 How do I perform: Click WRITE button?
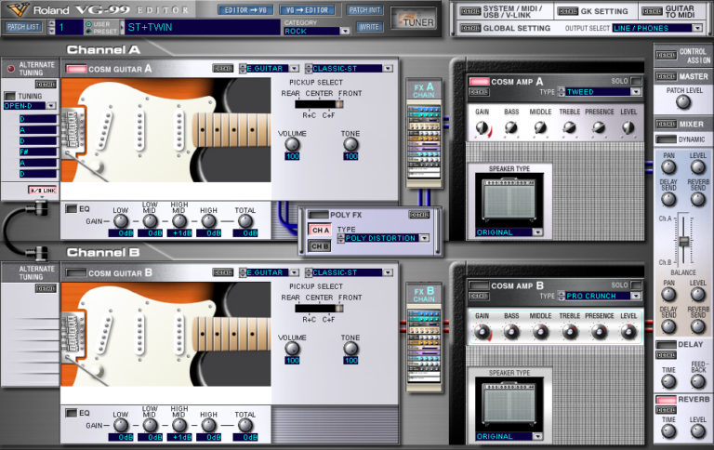[x=369, y=27]
